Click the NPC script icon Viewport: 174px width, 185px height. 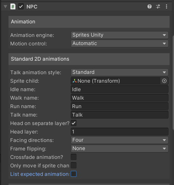[x=13, y=6]
